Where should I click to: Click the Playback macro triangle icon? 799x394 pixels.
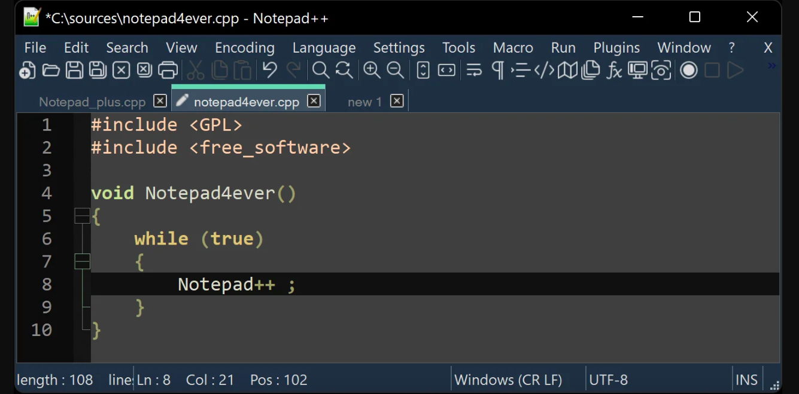click(735, 71)
